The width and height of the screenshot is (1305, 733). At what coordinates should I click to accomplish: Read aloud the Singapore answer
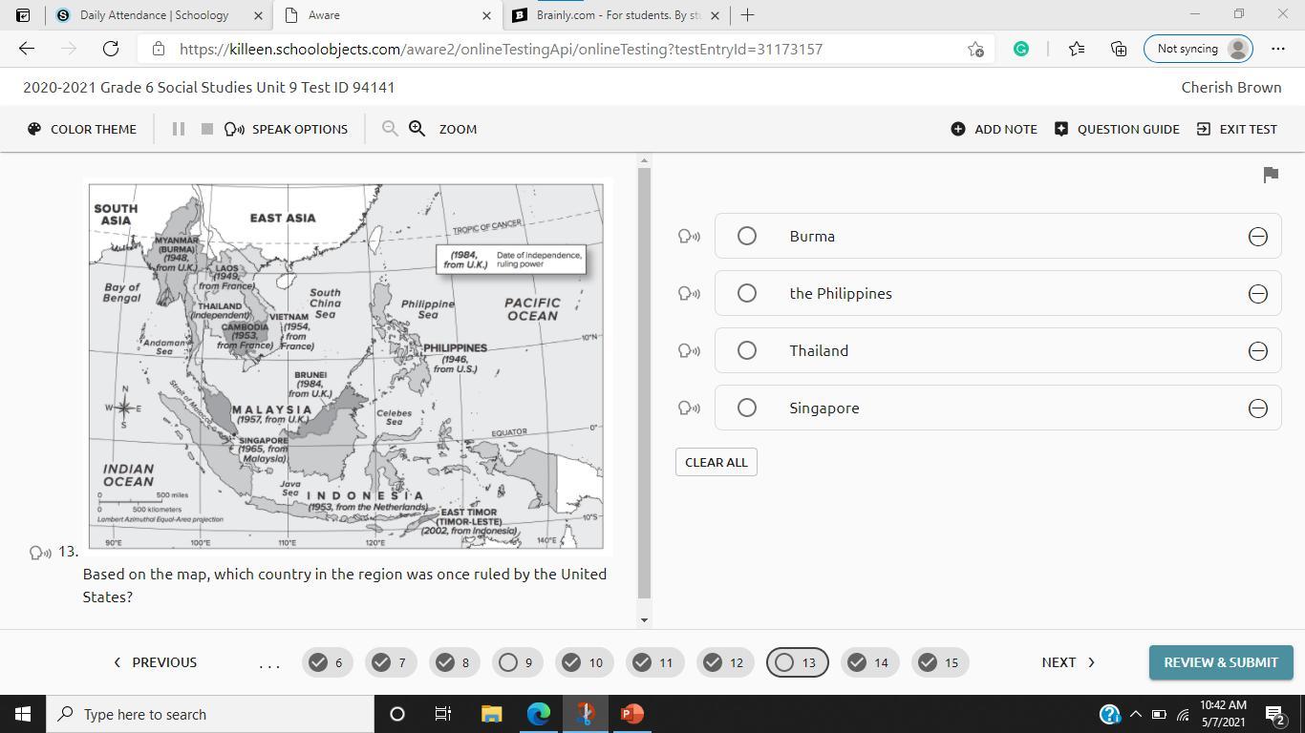pyautogui.click(x=689, y=408)
